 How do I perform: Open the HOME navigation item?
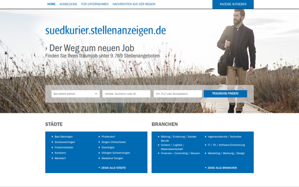point(51,4)
